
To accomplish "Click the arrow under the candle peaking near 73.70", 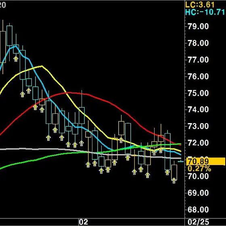I will 121,140.
